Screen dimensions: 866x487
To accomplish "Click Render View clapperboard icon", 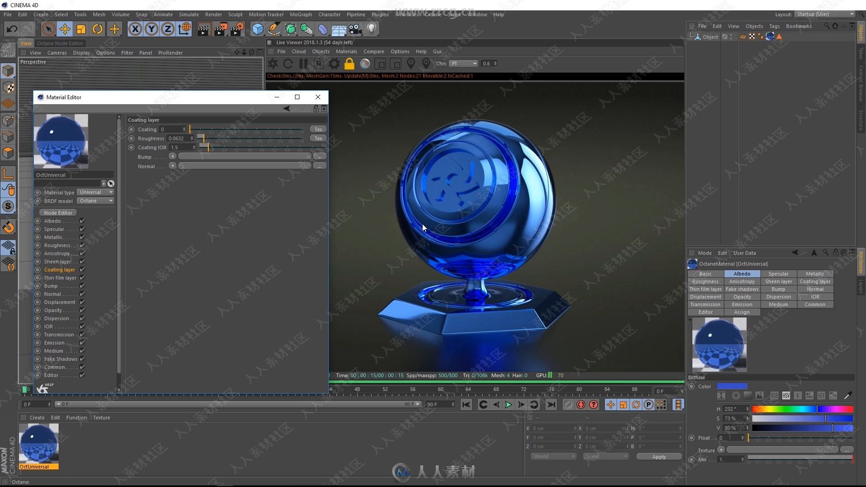I will coord(203,29).
